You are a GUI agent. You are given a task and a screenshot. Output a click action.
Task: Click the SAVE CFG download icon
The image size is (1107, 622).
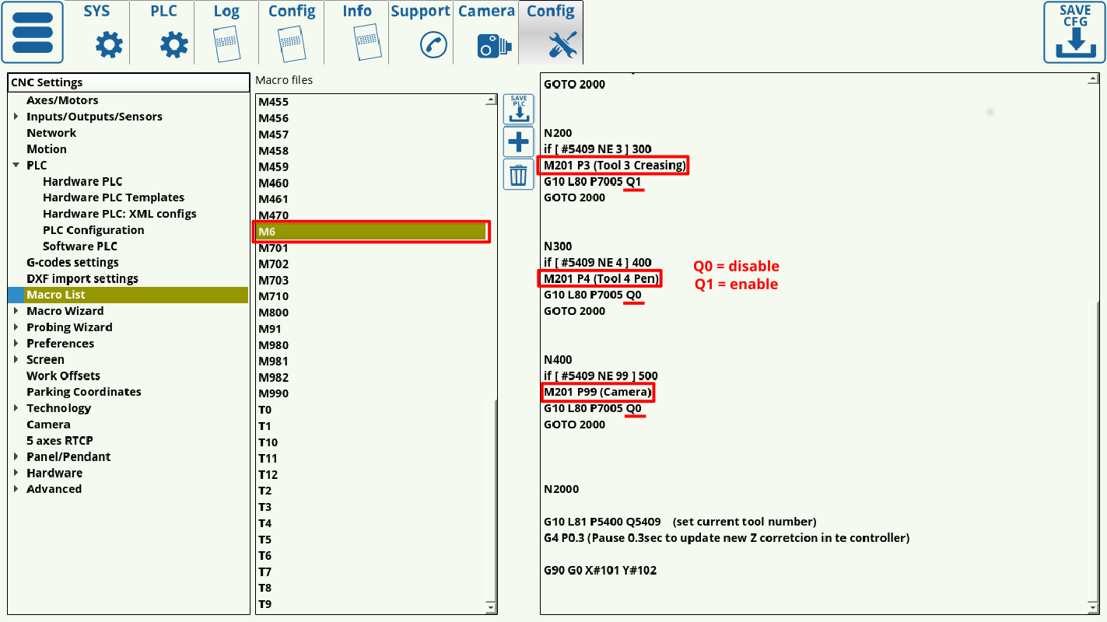(x=1074, y=33)
